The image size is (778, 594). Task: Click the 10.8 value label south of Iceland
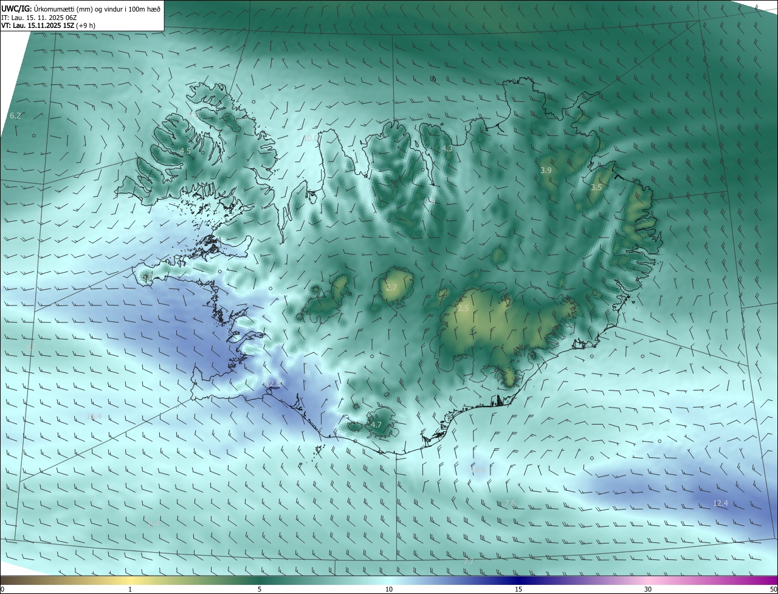point(478,469)
